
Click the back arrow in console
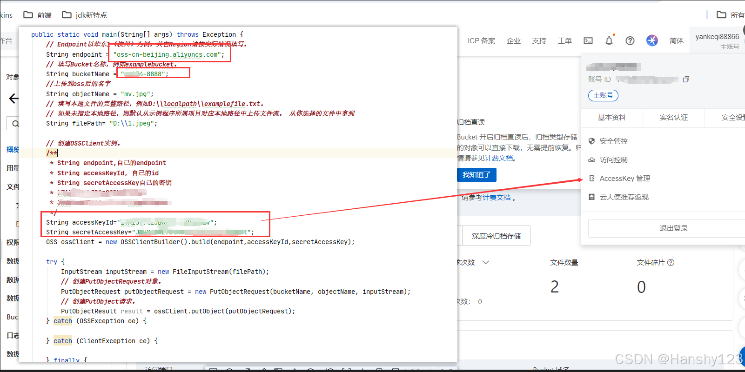[14, 99]
